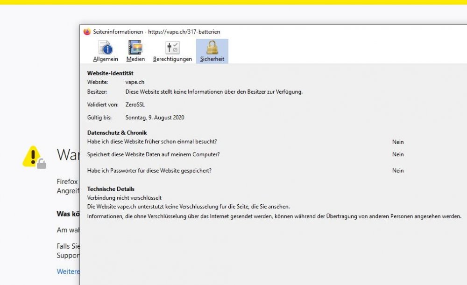Image resolution: width=467 pixels, height=285 pixels.
Task: Click the 'Gültig bis:' label
Action: [x=99, y=118]
